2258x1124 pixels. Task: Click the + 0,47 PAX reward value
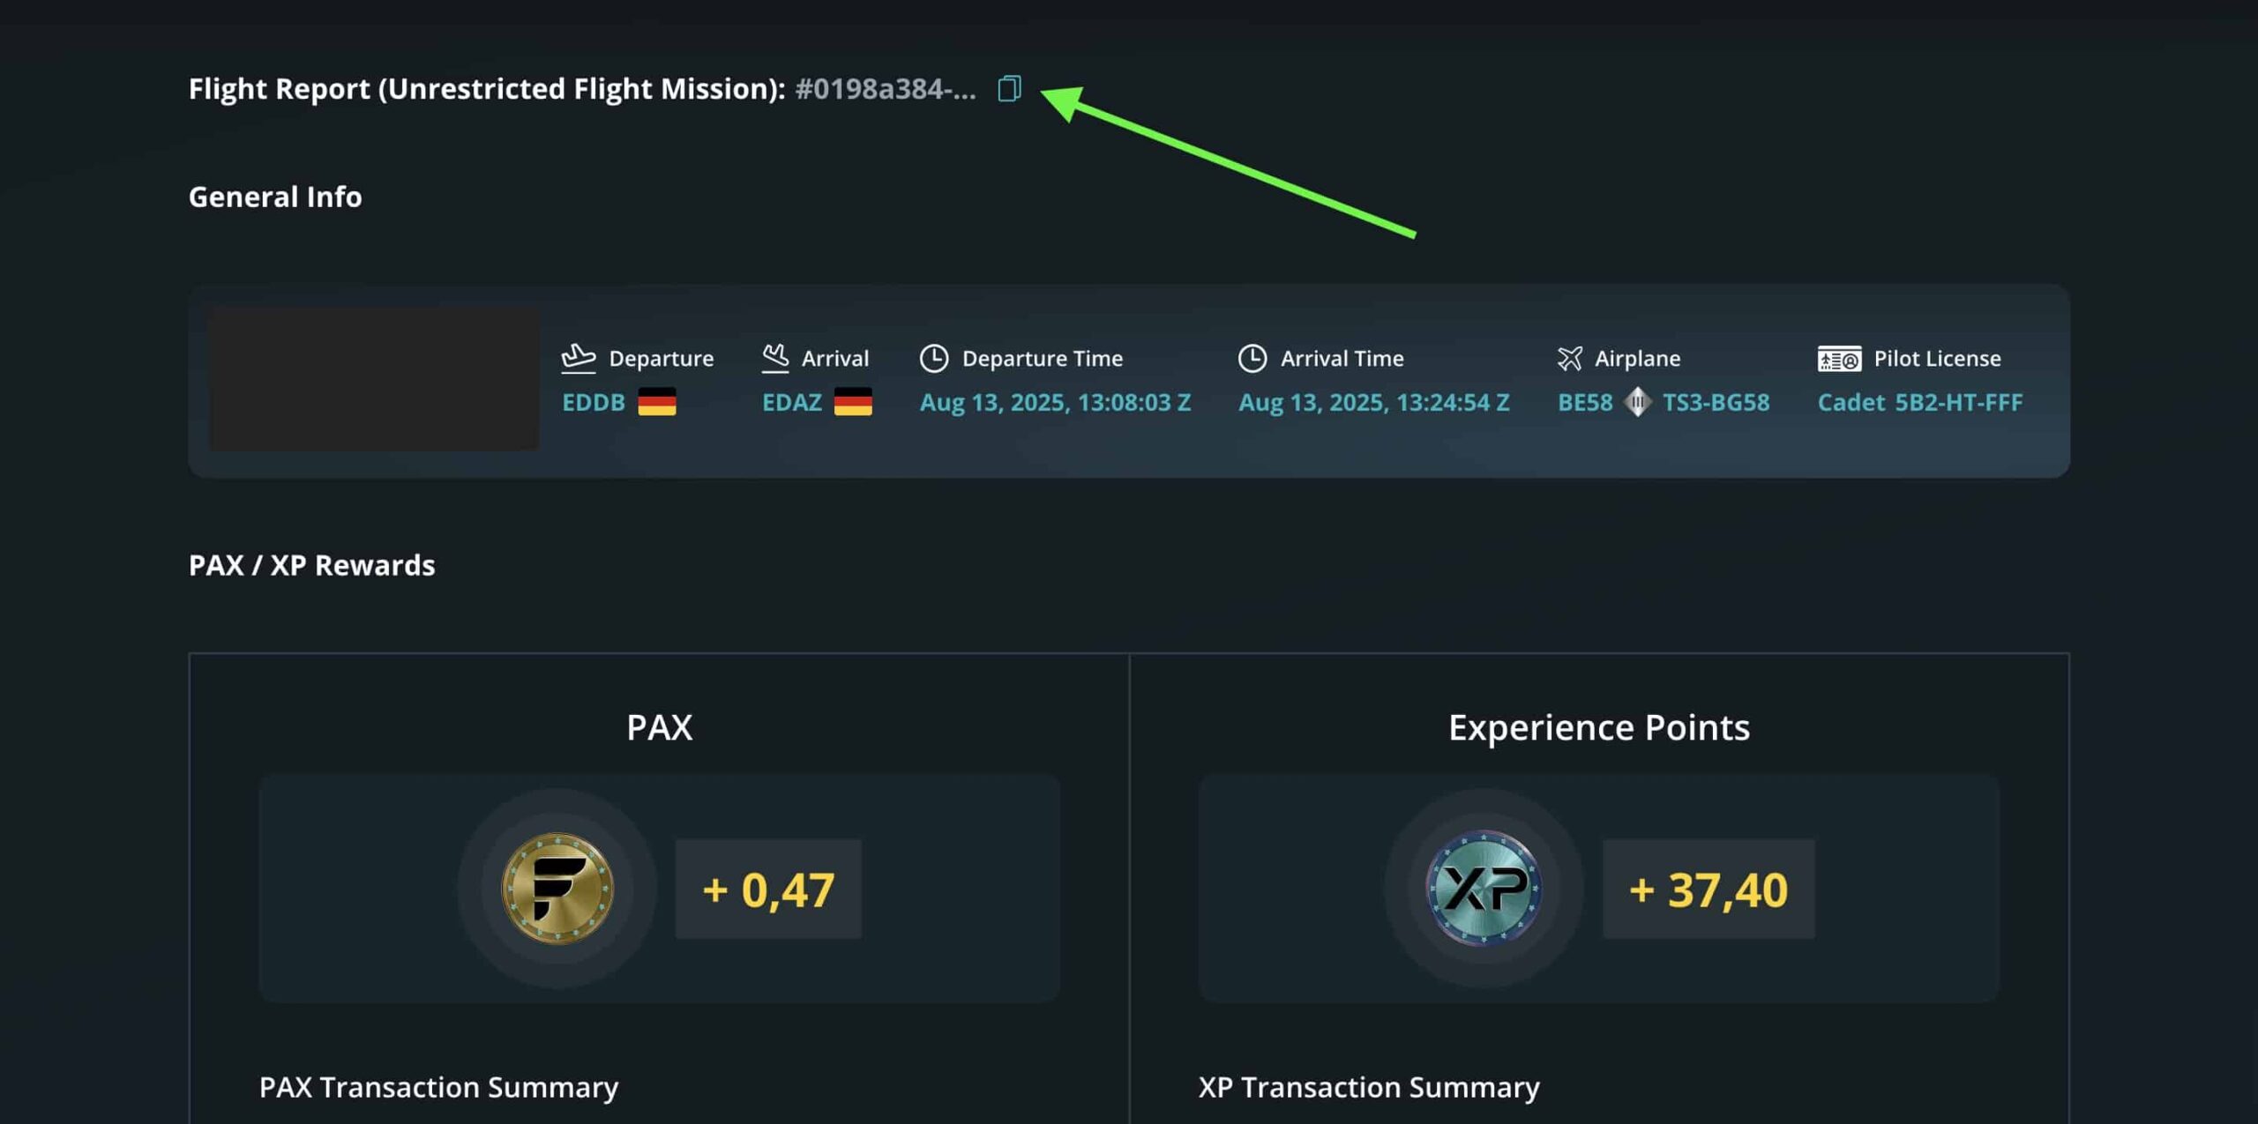click(x=768, y=889)
